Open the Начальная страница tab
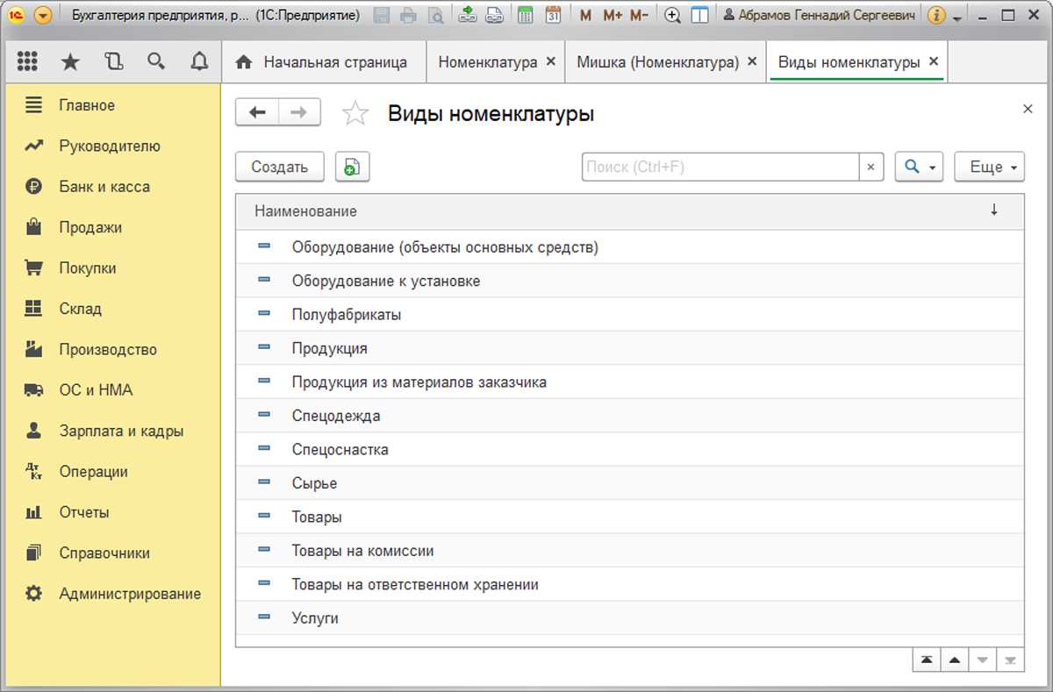1053x692 pixels. [x=323, y=62]
